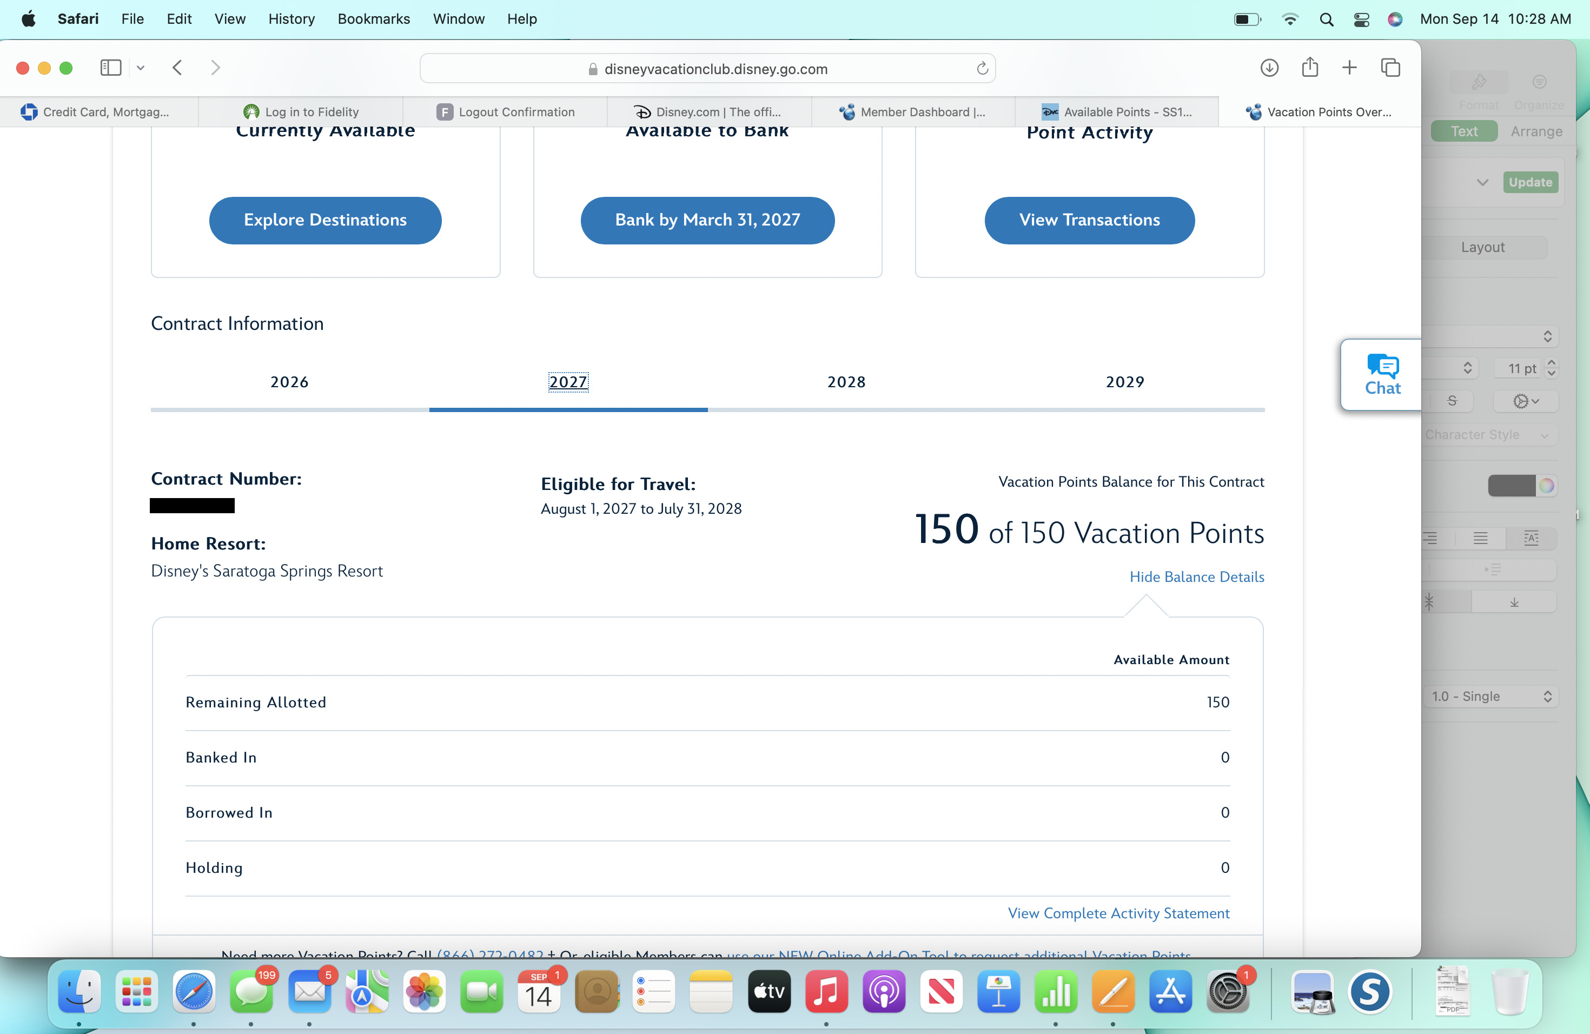Open Podcasts from the Dock
Image resolution: width=1590 pixels, height=1034 pixels.
(884, 991)
